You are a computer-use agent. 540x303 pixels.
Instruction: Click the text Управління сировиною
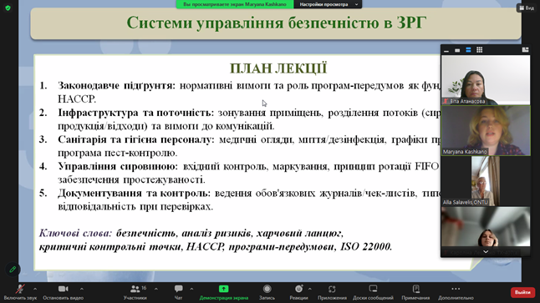coord(118,166)
